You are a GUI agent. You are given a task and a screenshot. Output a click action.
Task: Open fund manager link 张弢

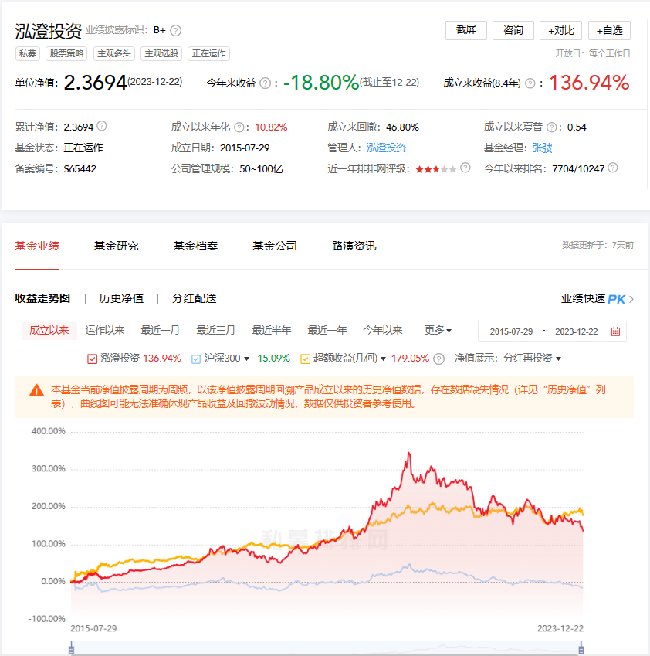click(x=542, y=148)
